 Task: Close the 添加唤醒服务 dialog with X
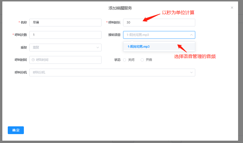pyautogui.click(x=232, y=8)
